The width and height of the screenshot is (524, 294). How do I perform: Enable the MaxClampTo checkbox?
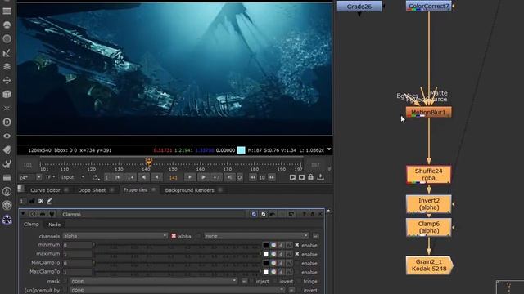[x=296, y=272]
